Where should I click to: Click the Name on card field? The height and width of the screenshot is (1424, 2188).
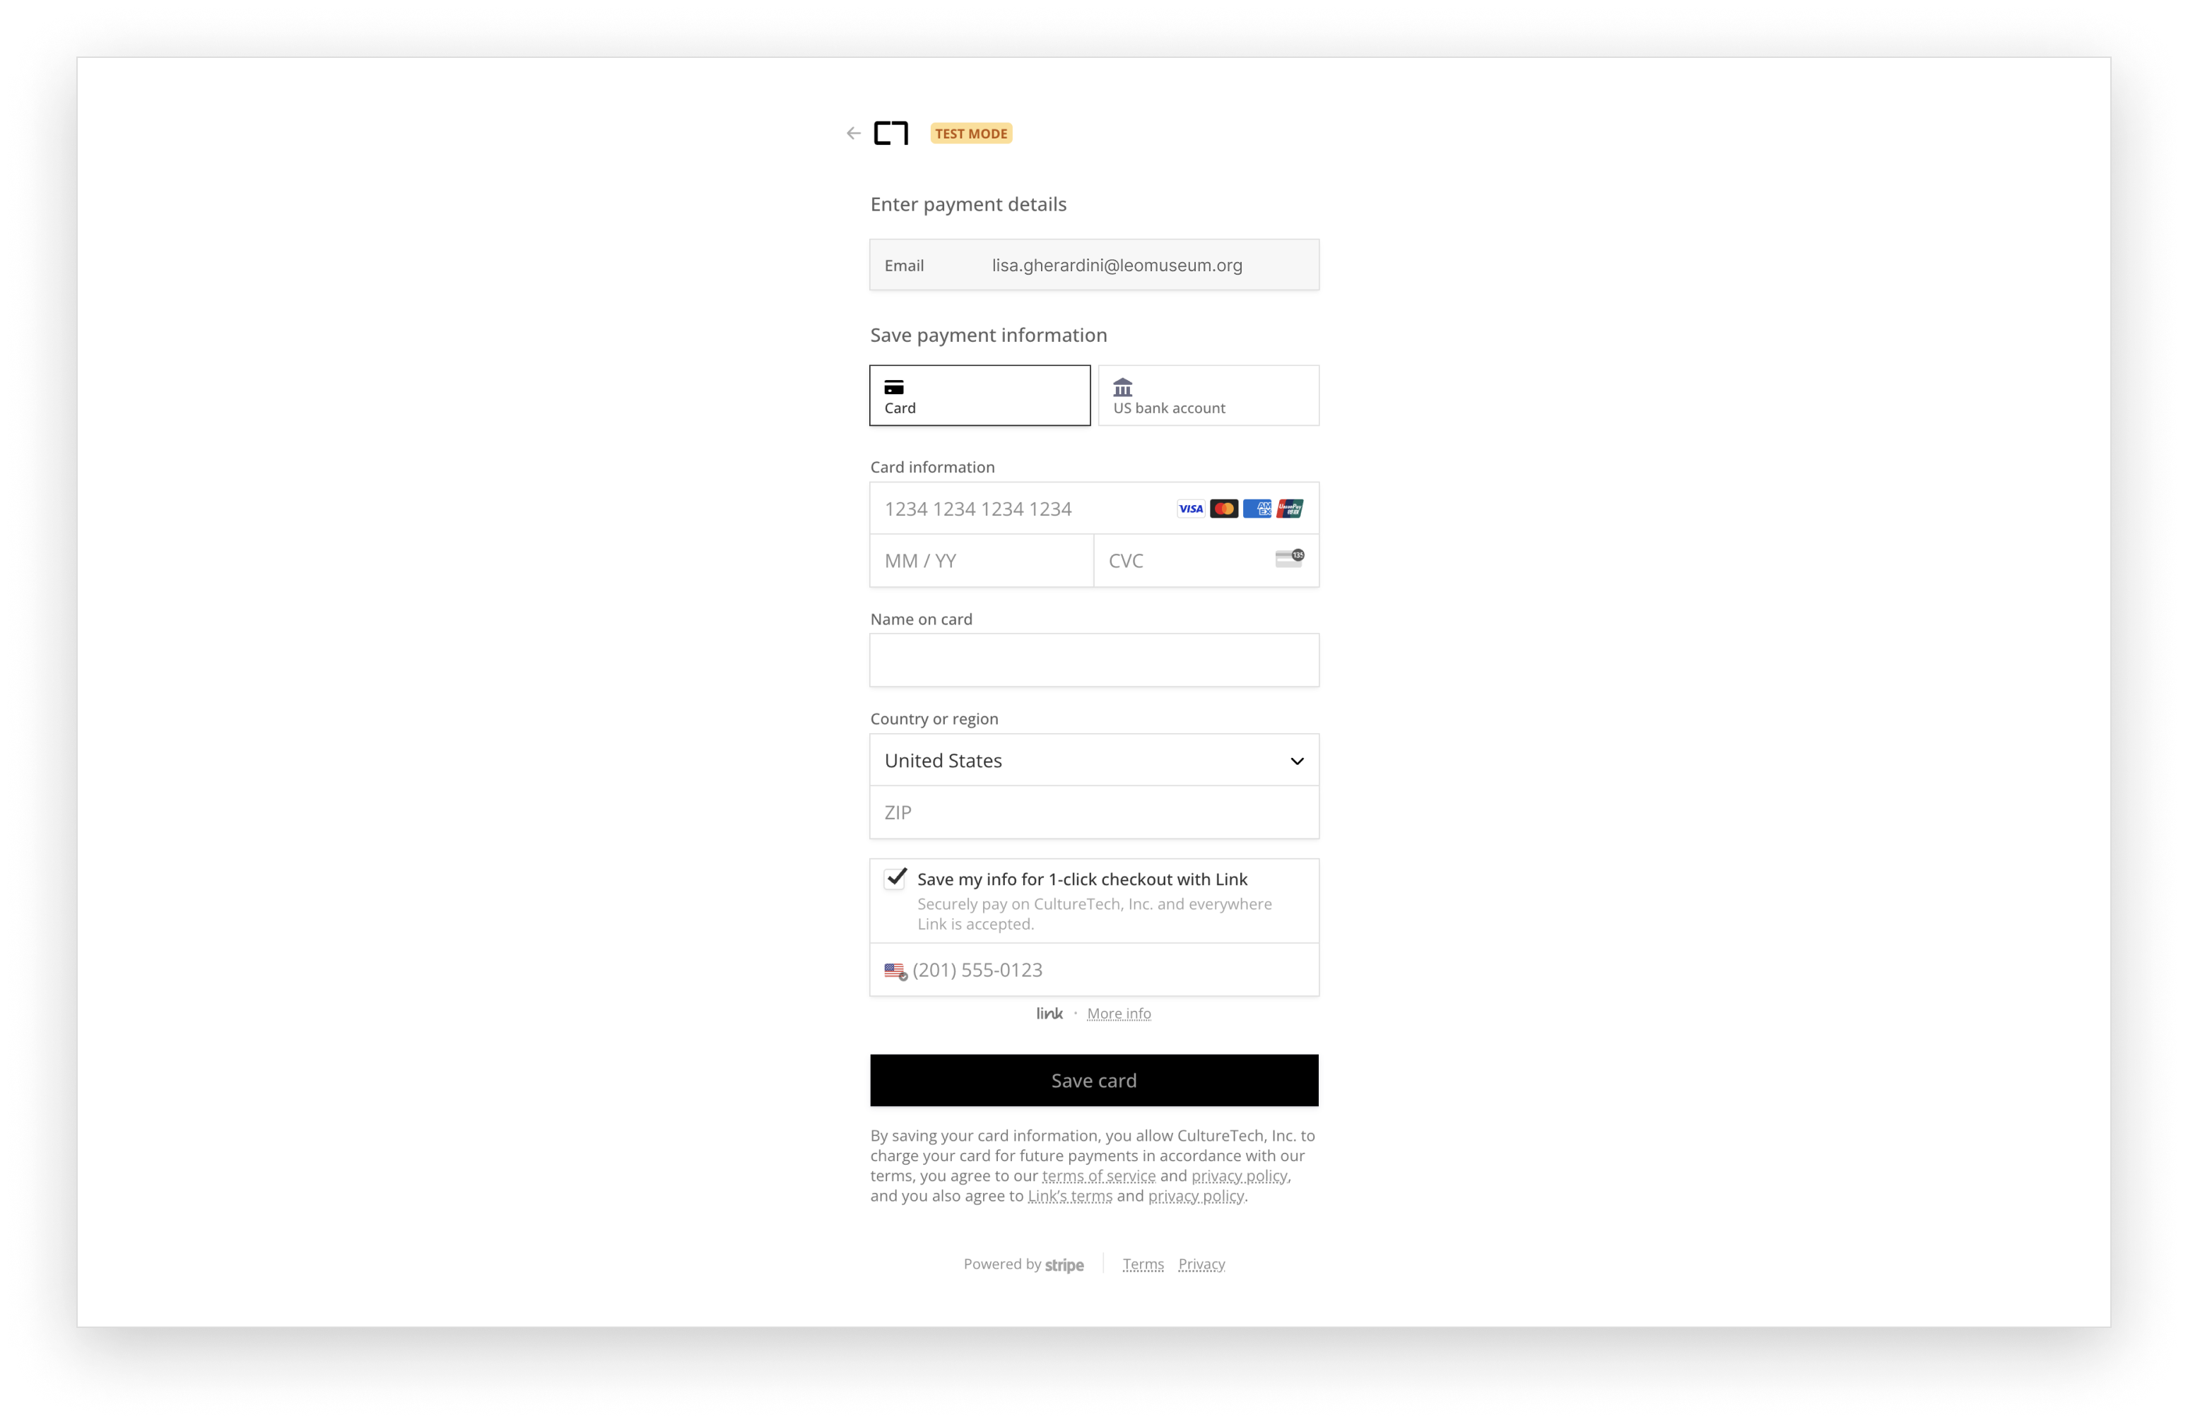(x=1094, y=660)
